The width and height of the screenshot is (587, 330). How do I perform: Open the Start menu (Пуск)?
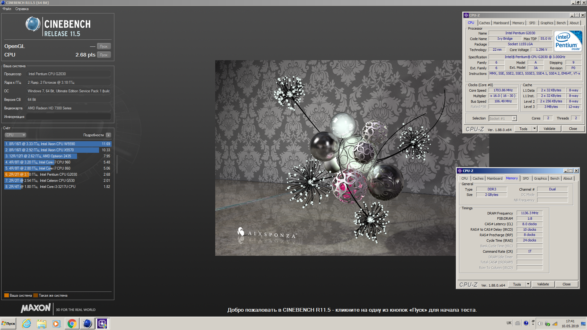coord(8,323)
